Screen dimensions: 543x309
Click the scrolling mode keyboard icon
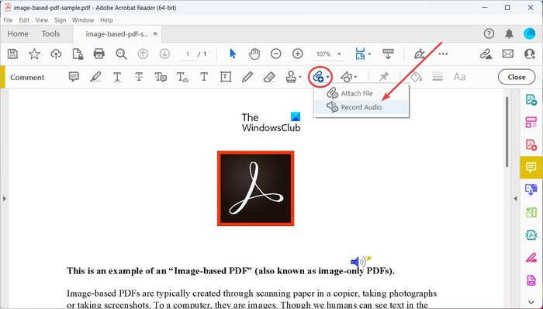388,54
